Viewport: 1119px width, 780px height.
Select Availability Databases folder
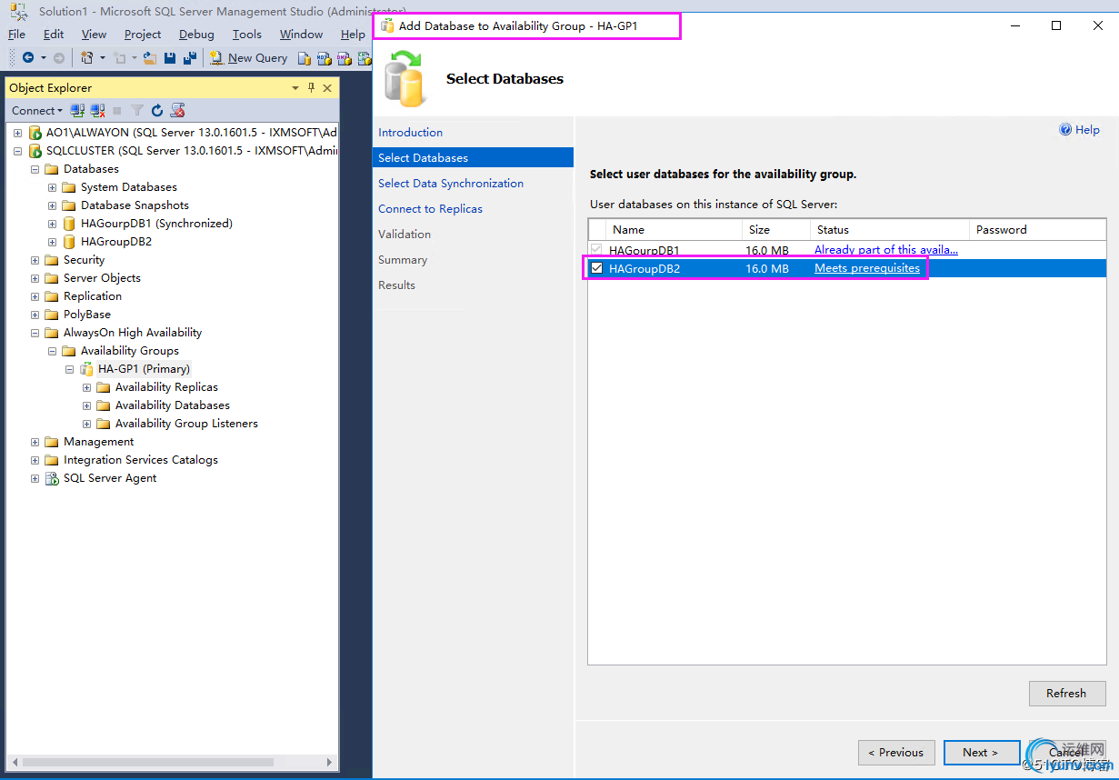[172, 405]
